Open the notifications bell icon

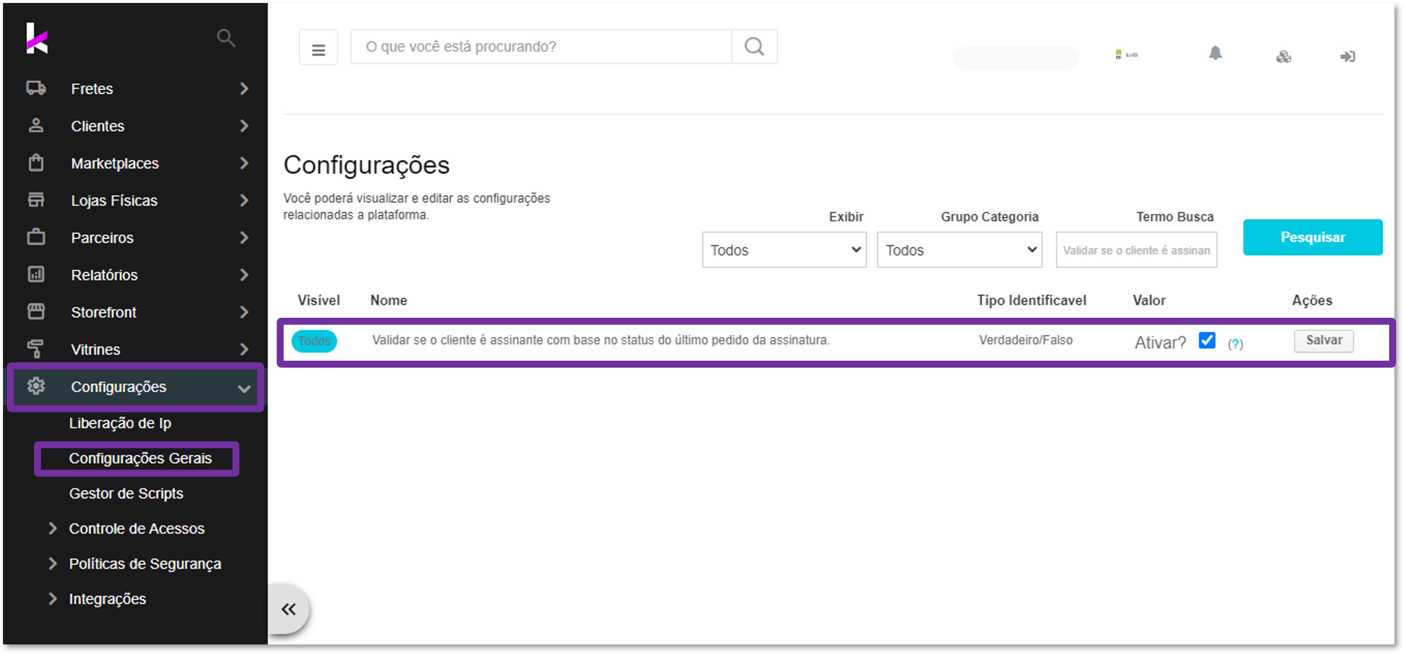pyautogui.click(x=1215, y=53)
